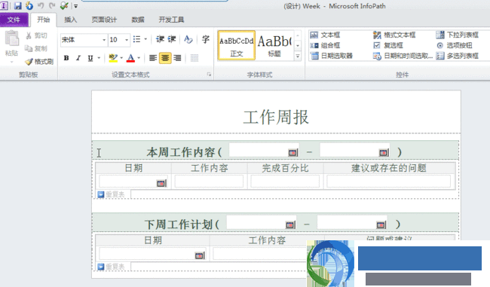Switch to the 插入 ribbon tab
490x287 pixels.
(71, 20)
